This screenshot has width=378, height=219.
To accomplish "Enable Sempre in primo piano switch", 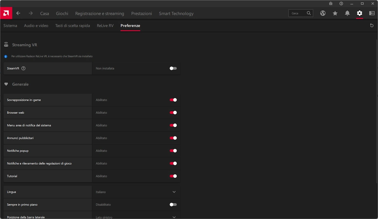I will [x=173, y=205].
